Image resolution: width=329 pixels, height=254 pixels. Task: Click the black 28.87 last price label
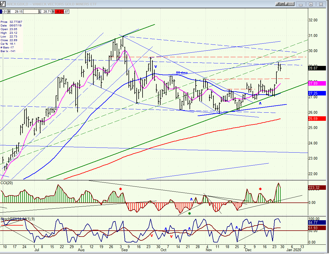click(x=317, y=68)
